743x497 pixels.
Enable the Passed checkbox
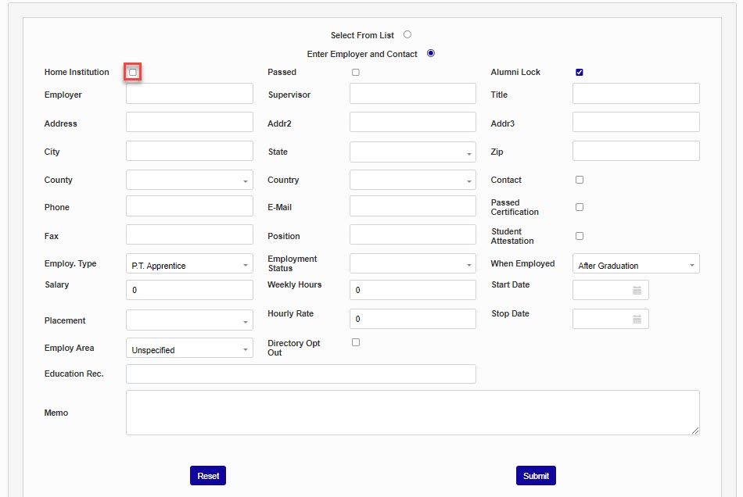pos(356,73)
